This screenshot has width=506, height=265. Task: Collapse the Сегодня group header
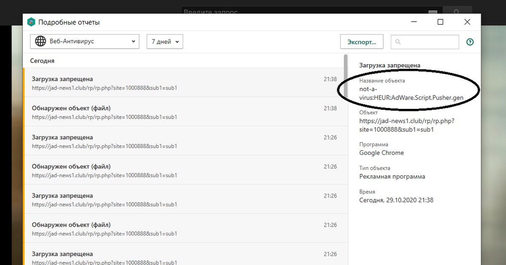[x=42, y=61]
